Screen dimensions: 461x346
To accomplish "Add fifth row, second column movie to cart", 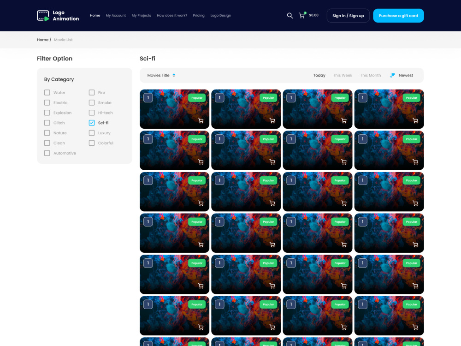I will click(272, 286).
